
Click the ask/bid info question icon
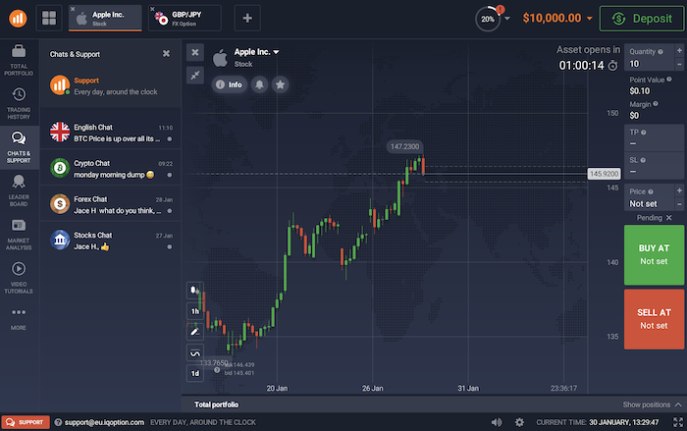217,370
